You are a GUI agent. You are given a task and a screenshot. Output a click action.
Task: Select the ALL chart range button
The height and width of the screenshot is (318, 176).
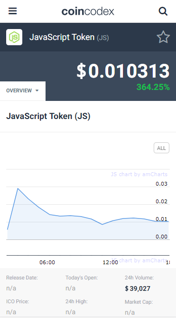coord(161,148)
